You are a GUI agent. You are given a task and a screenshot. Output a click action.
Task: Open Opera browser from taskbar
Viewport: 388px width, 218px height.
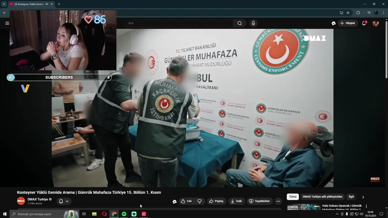pyautogui.click(x=104, y=214)
